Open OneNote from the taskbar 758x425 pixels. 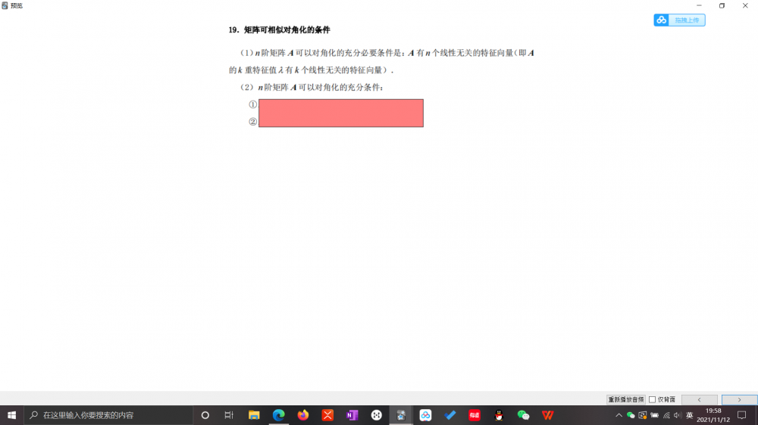[352, 415]
